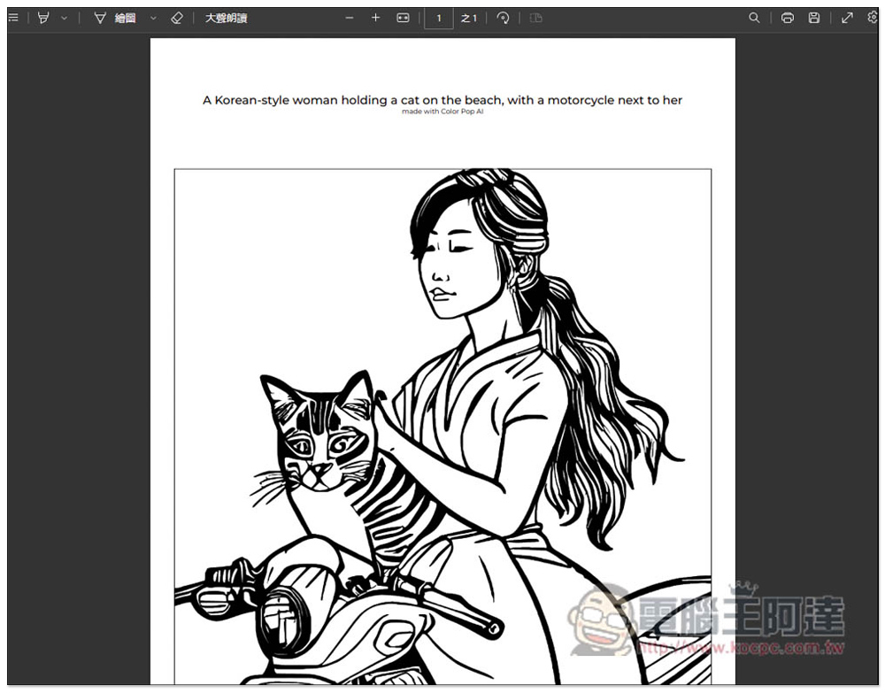Click the coloring page title text
885x693 pixels.
tap(442, 100)
